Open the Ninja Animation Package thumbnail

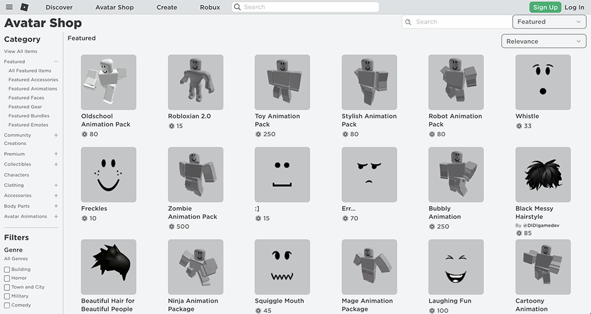click(196, 267)
